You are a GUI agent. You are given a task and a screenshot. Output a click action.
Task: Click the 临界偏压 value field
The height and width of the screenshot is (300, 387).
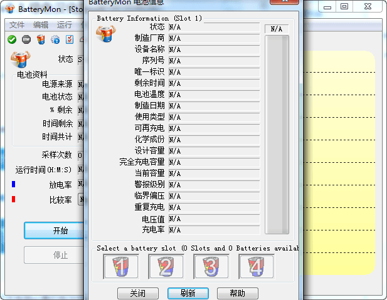(x=215, y=196)
